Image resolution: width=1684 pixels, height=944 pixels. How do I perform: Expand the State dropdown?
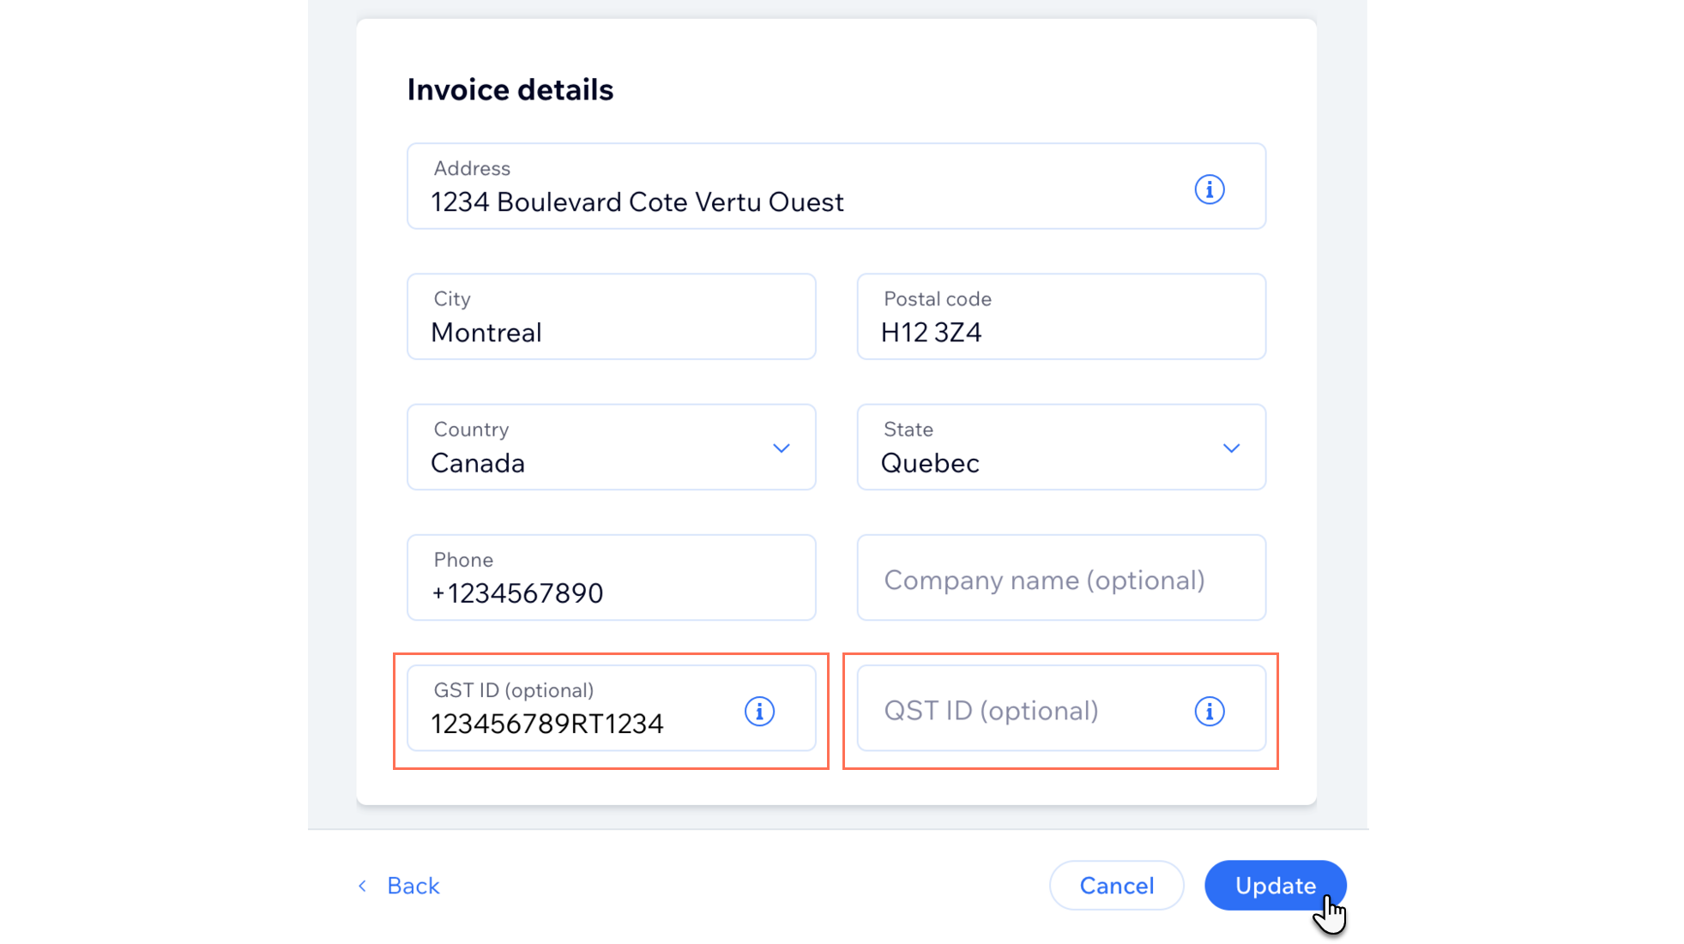tap(1232, 448)
